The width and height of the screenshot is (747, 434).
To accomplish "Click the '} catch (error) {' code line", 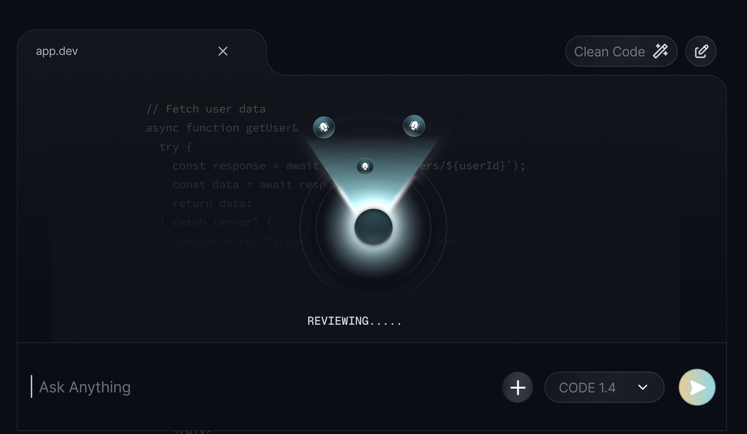I will (216, 223).
